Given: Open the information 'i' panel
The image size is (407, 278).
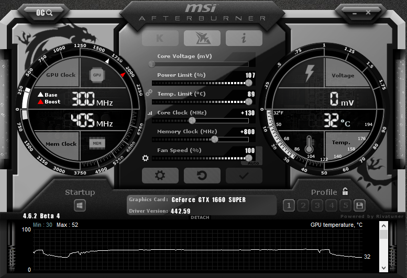Looking at the screenshot, I should tap(244, 38).
